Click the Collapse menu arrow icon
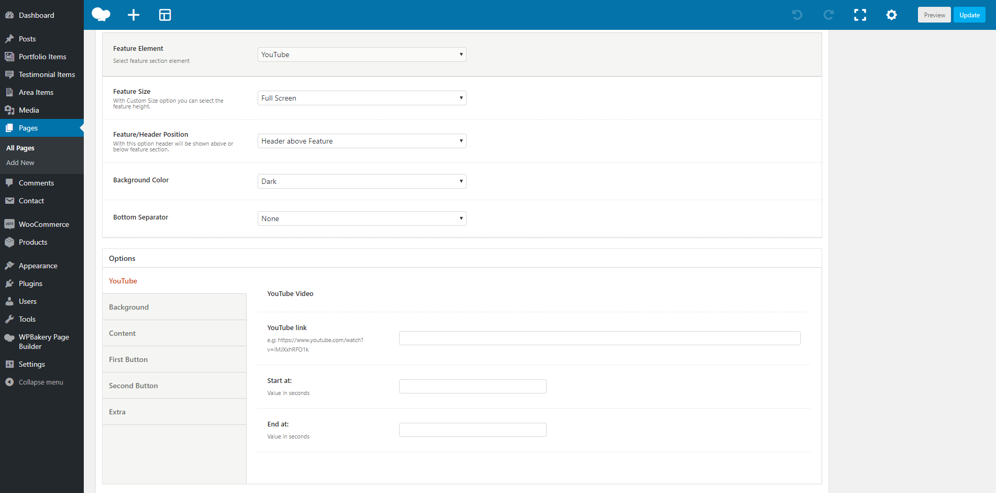This screenshot has width=996, height=493. coord(9,382)
